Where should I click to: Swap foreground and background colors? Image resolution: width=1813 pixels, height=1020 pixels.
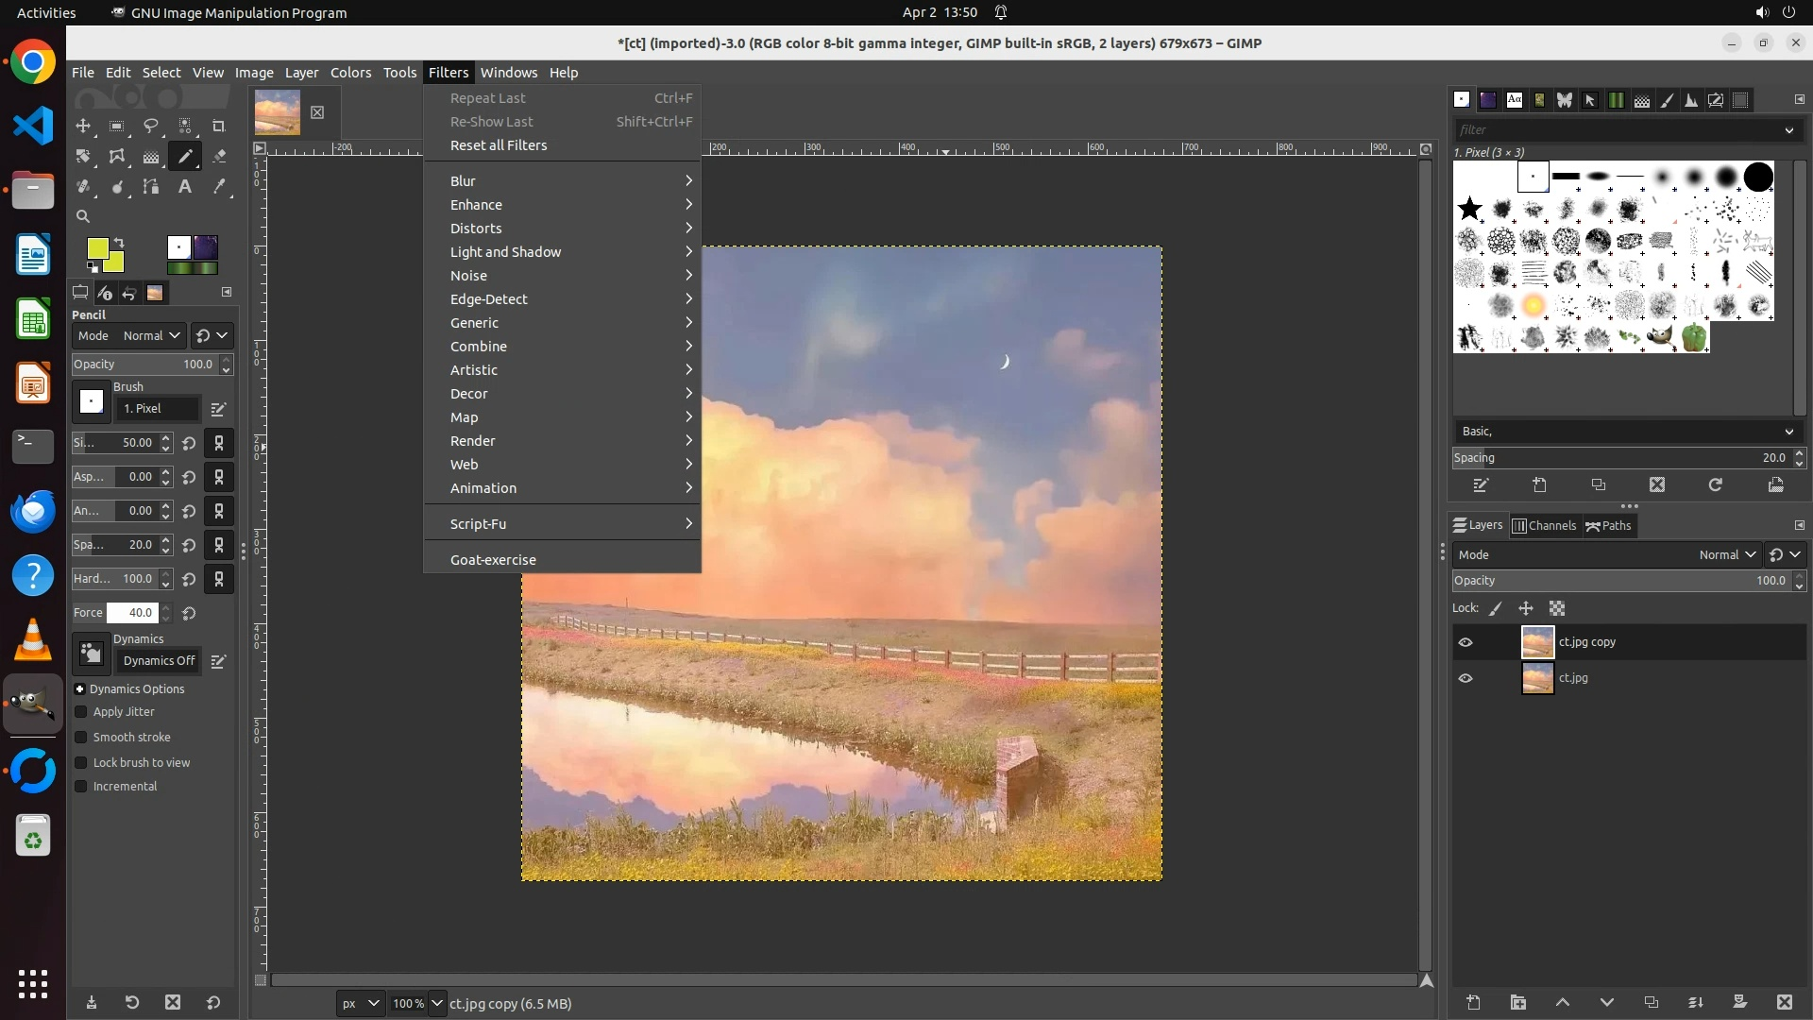tap(120, 243)
